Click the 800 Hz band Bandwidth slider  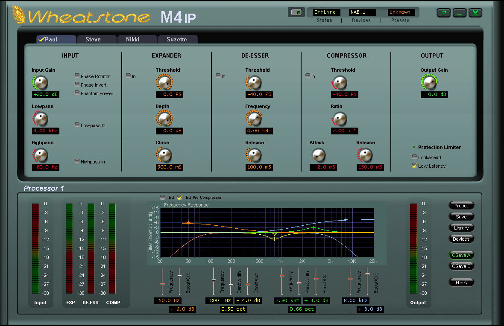231,281
